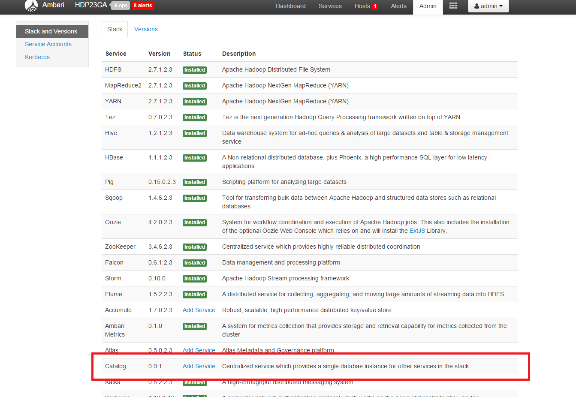Image resolution: width=576 pixels, height=397 pixels.
Task: Go to Dashboard menu
Action: coord(291,6)
